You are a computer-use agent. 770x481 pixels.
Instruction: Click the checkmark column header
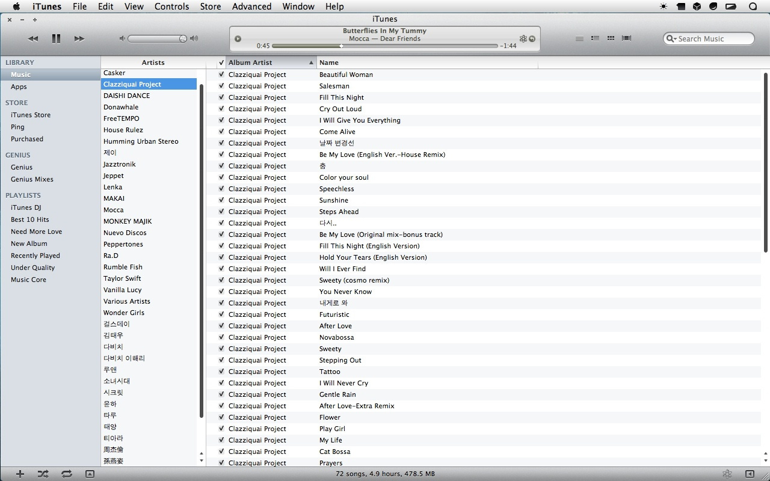(221, 63)
